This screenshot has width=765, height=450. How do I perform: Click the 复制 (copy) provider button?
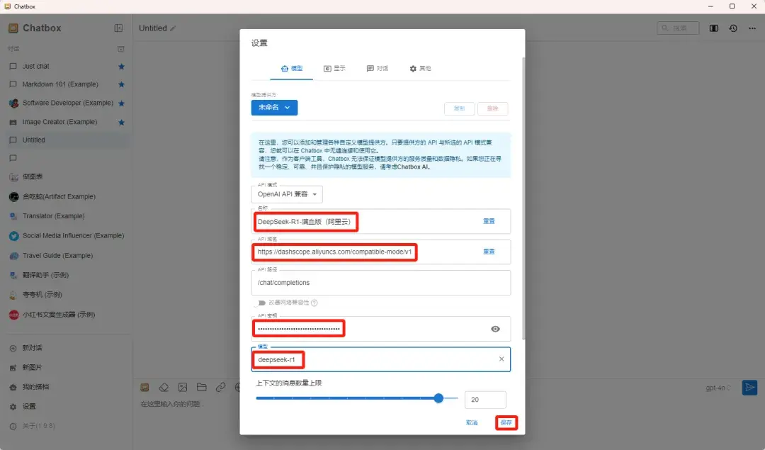459,108
